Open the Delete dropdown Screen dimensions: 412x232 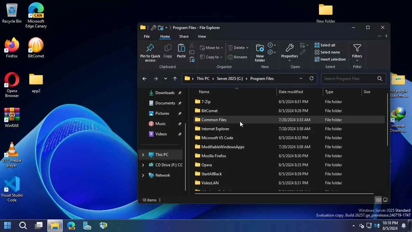click(x=238, y=48)
